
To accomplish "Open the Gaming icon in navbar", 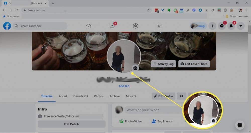I will click(x=159, y=26).
